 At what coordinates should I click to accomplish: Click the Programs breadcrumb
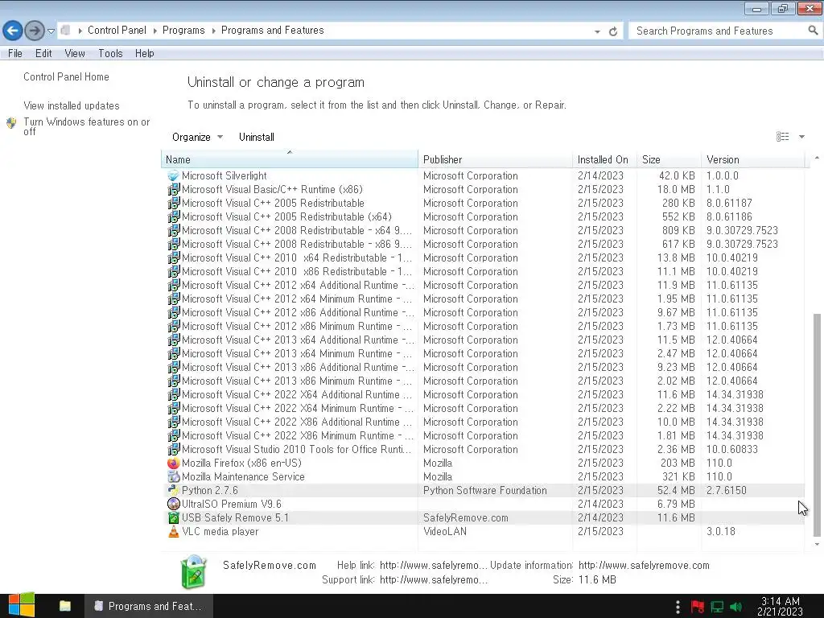[x=183, y=31]
